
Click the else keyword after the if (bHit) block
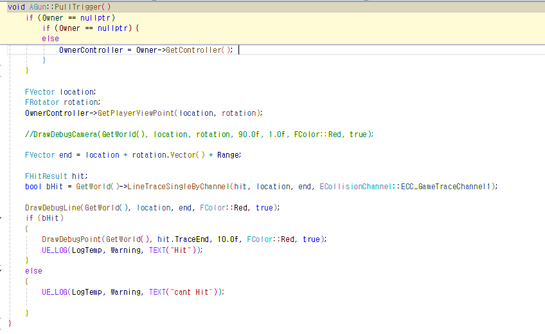33,271
